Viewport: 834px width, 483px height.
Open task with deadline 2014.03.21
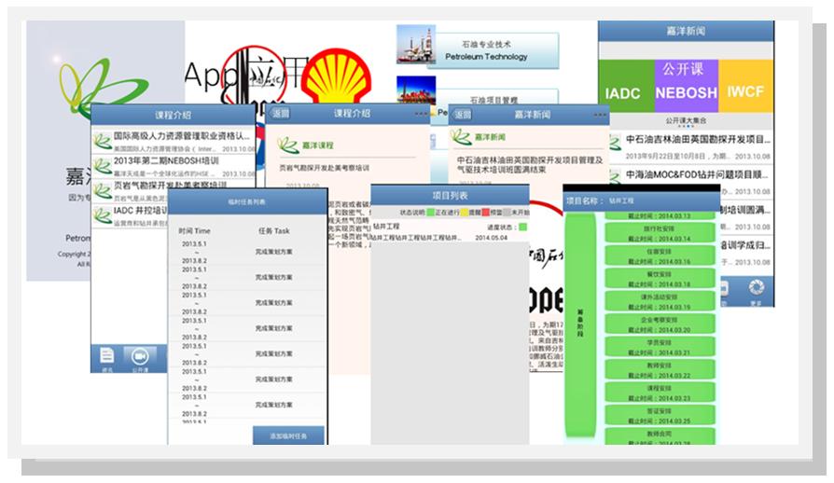point(660,348)
